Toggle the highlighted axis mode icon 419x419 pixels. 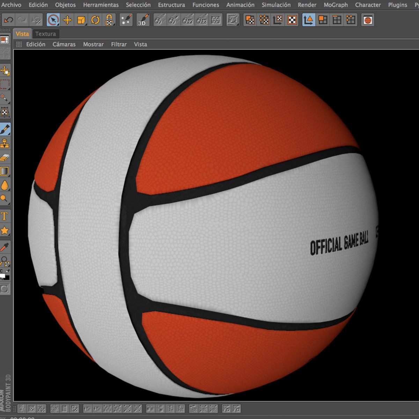[309, 20]
